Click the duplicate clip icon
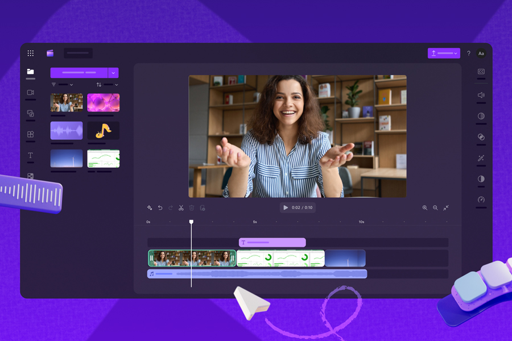The image size is (512, 341). click(203, 207)
